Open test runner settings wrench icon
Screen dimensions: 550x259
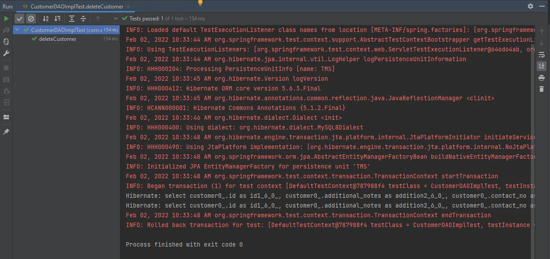point(6,53)
